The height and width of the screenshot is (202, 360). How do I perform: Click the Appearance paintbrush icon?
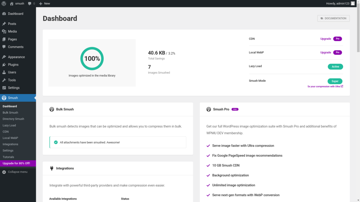[4, 57]
